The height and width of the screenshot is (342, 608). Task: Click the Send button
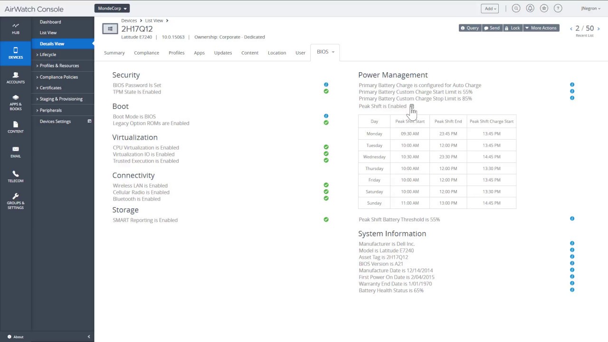(492, 28)
